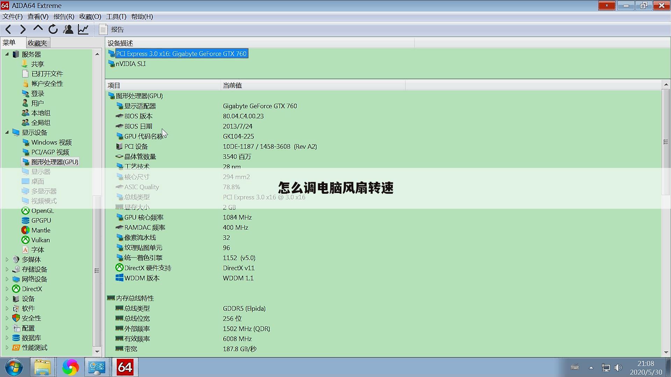671x377 pixels.
Task: Expand the 存储设备 tree node
Action: pyautogui.click(x=7, y=269)
